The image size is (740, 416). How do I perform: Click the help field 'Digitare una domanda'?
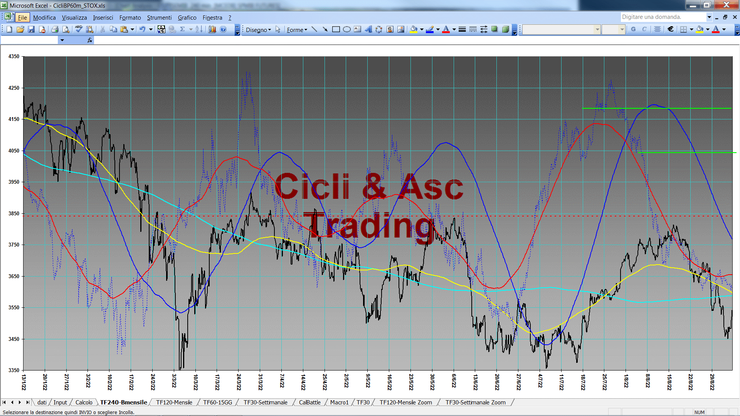coord(663,17)
